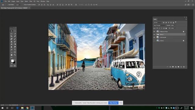The image size is (195, 110).
Task: Select the Reference Photo layer thumbnail
Action: 158,31
